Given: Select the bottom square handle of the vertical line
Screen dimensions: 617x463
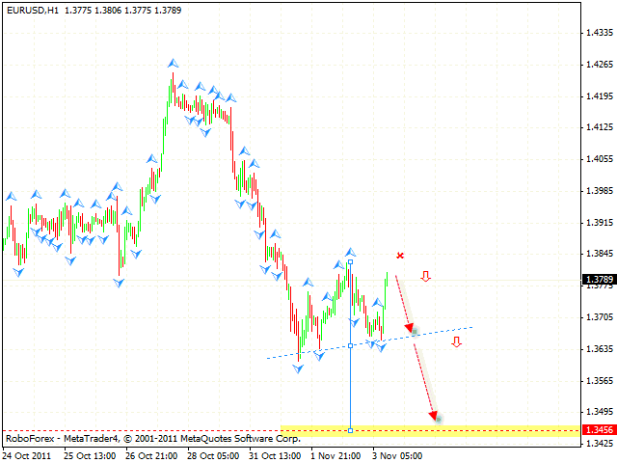Looking at the screenshot, I should 350,430.
